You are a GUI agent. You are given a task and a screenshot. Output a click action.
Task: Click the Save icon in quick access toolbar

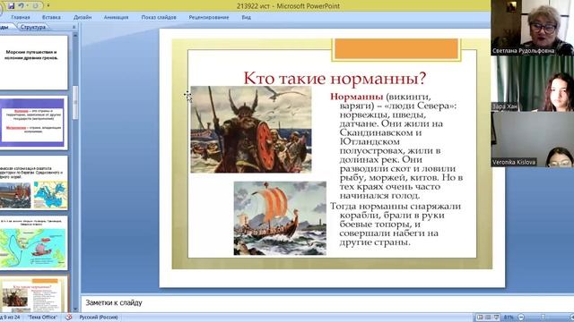pos(11,6)
